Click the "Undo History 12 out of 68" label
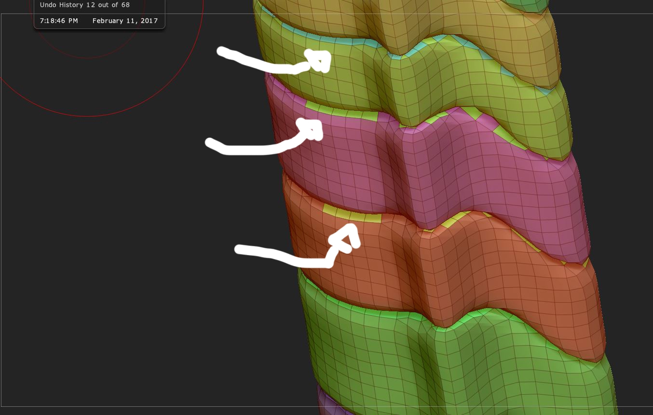Image resolution: width=653 pixels, height=415 pixels. tap(84, 5)
